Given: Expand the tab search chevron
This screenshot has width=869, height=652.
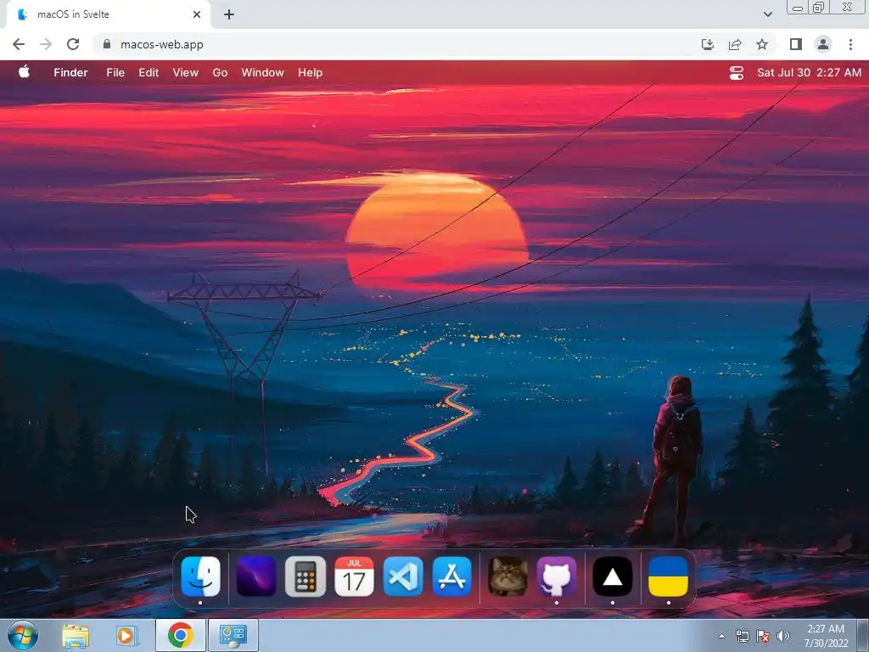Looking at the screenshot, I should 767,14.
